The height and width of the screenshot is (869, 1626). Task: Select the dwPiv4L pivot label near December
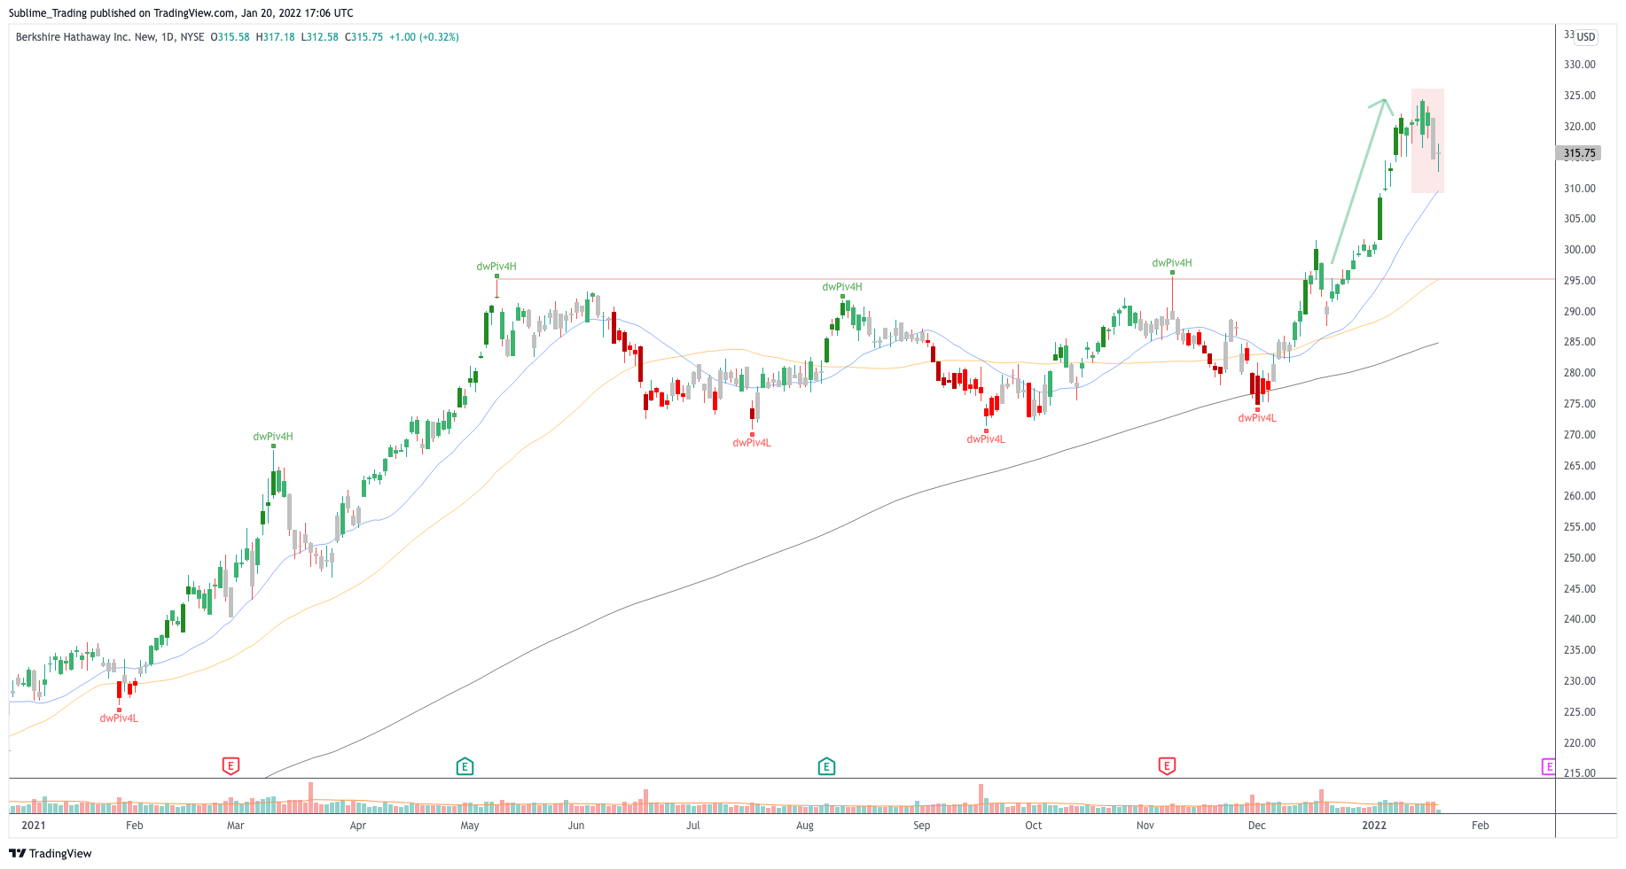[x=1257, y=418]
